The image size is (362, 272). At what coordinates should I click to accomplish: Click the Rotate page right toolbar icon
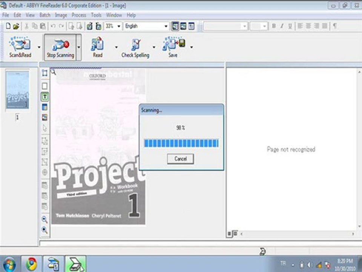pos(98,26)
